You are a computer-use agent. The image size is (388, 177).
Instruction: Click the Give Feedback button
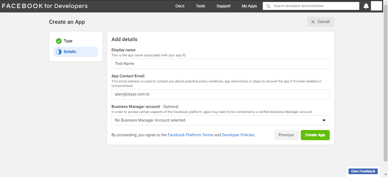pyautogui.click(x=363, y=171)
